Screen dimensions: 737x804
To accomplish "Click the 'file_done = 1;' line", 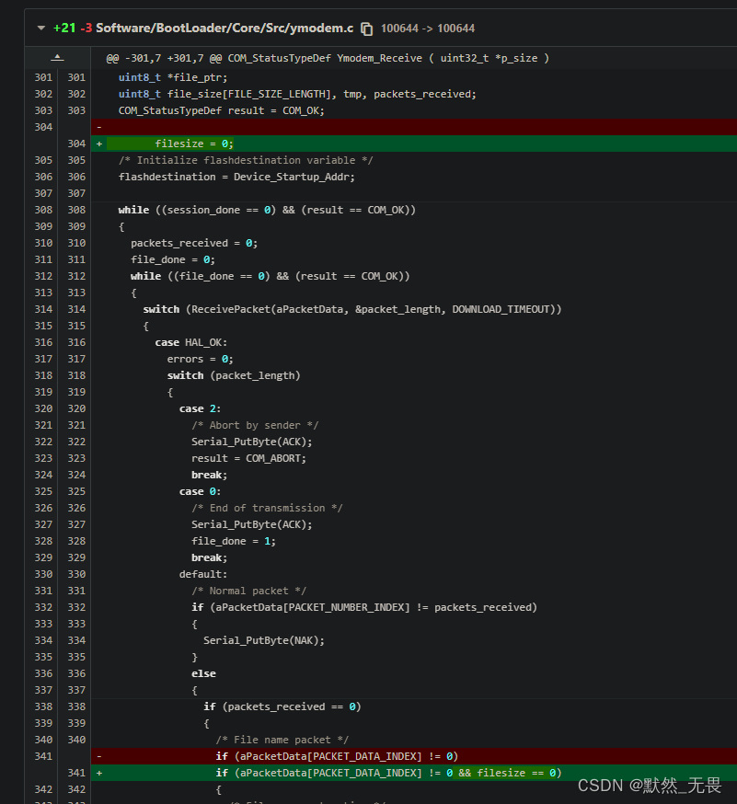I will (x=234, y=541).
